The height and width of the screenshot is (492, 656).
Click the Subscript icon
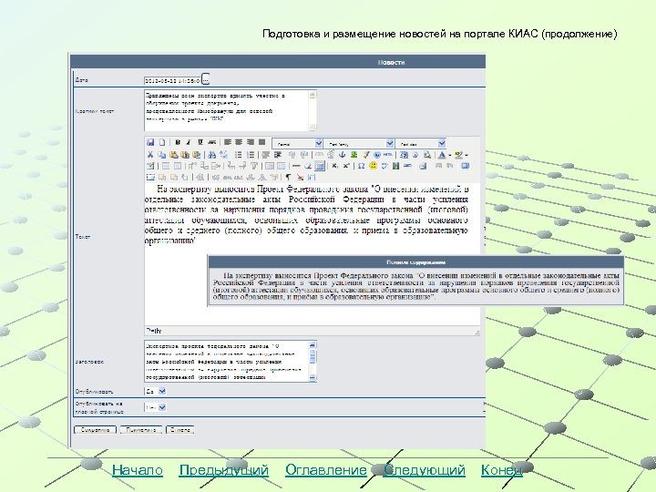(334, 166)
